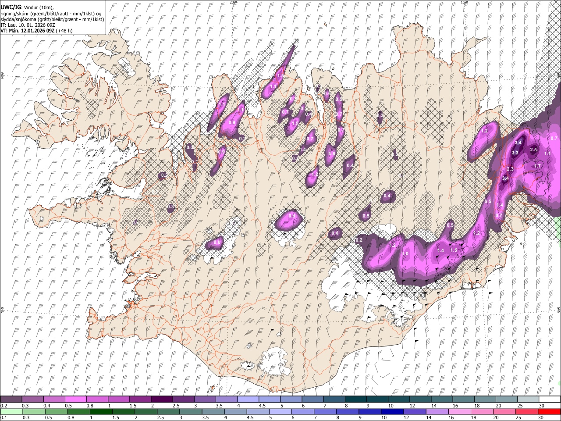
Task: Pick the deep blue rain swatch labeled 10
Action: point(393,411)
